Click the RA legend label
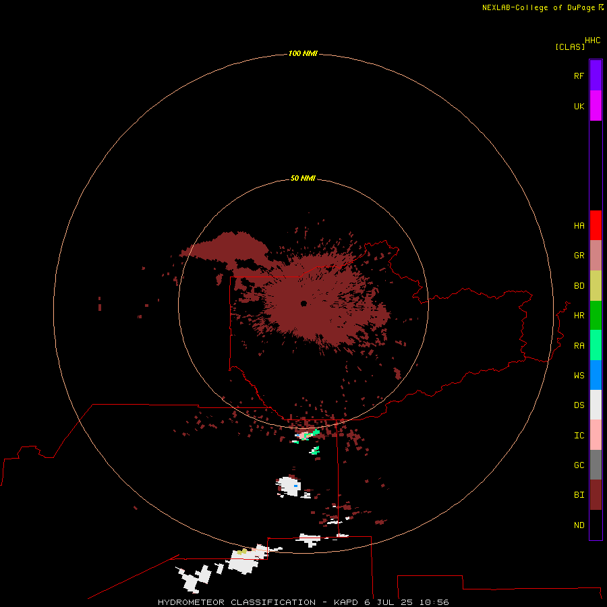This screenshot has width=607, height=607. 579,346
